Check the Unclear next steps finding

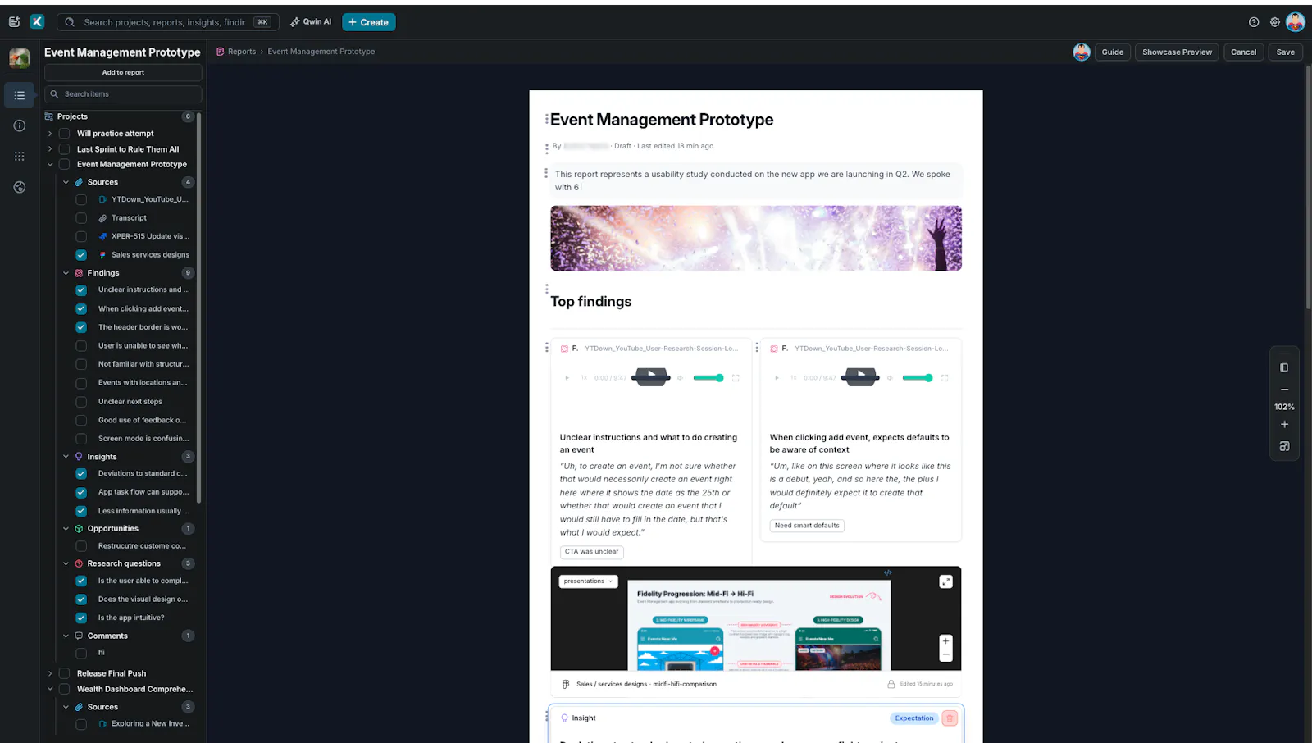click(81, 402)
